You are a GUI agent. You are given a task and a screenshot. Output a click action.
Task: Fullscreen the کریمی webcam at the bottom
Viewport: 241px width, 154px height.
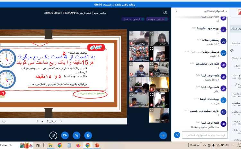[x=152, y=110]
